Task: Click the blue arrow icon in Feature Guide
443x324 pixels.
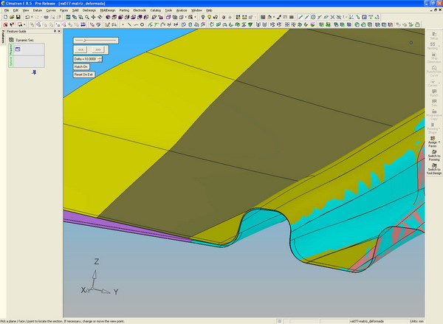Action: [34, 72]
